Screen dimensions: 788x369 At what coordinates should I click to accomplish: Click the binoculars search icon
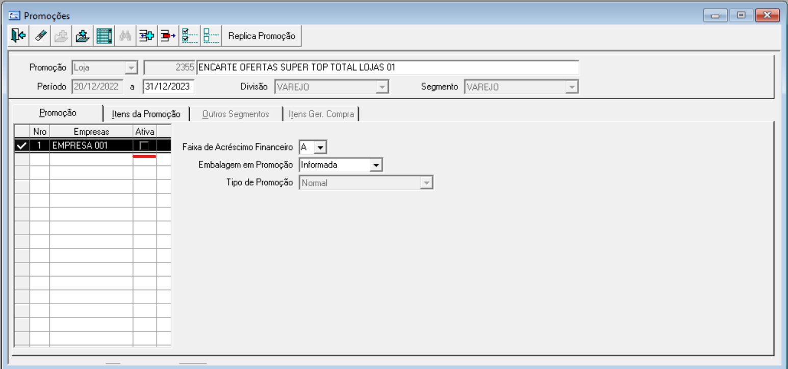pyautogui.click(x=125, y=36)
